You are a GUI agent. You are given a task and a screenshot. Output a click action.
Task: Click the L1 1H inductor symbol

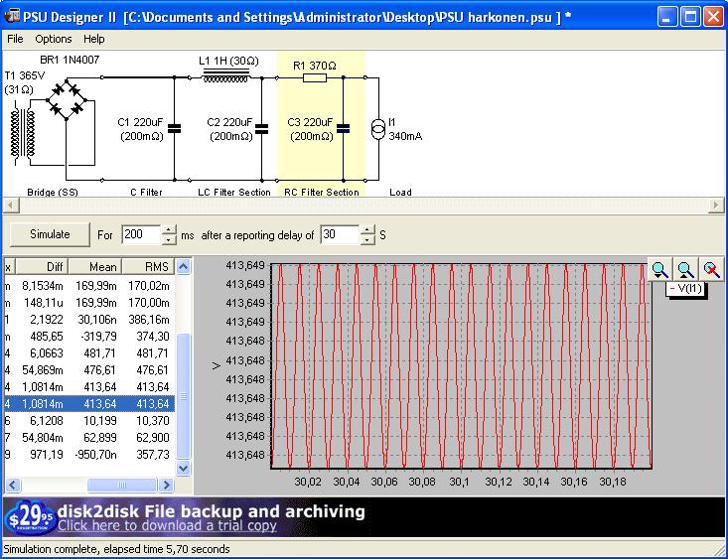[225, 76]
